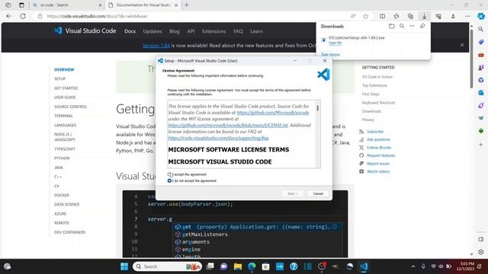Click the Version 1.84 announcement link
The height and width of the screenshot is (274, 488).
pyautogui.click(x=156, y=46)
